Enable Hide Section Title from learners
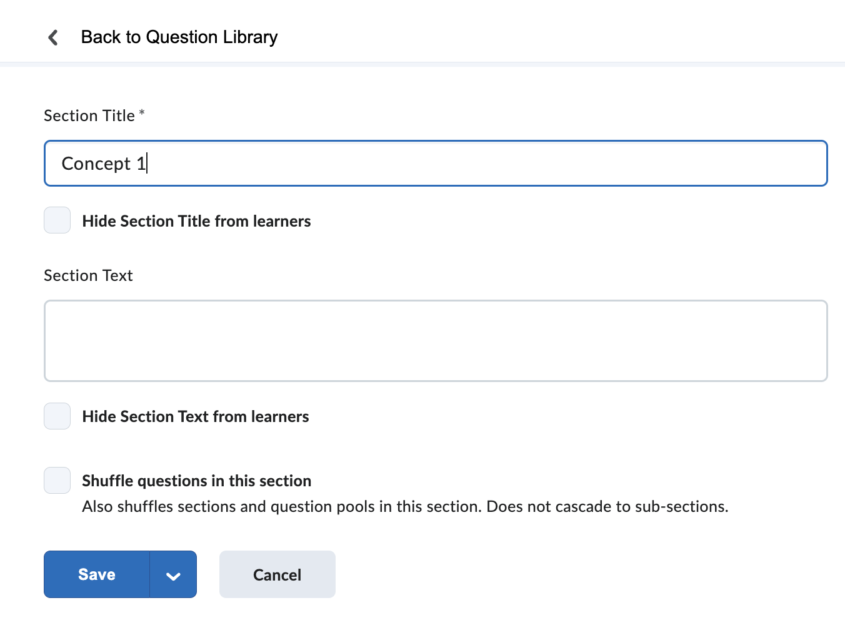845x623 pixels. [x=57, y=220]
